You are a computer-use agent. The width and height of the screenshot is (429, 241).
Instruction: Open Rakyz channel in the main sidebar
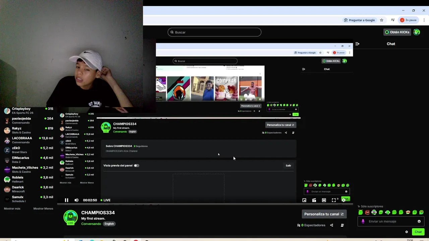click(x=28, y=130)
